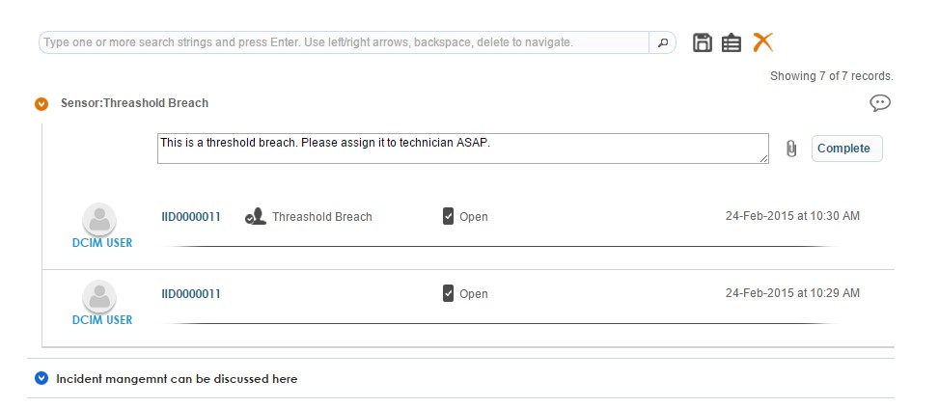Click the paperclip attachment icon

point(791,149)
